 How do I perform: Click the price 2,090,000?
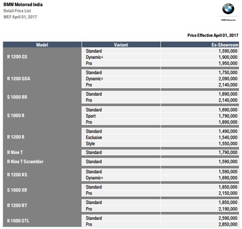pos(228,79)
